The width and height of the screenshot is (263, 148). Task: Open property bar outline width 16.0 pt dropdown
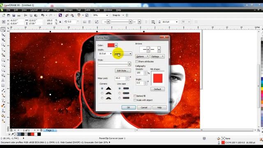(x=176, y=22)
